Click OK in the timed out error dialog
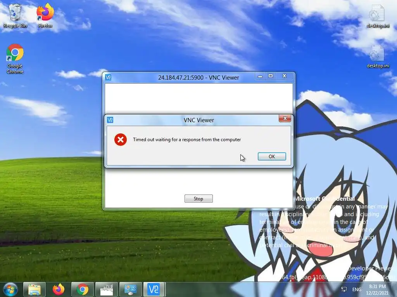This screenshot has width=397, height=297. [x=272, y=156]
